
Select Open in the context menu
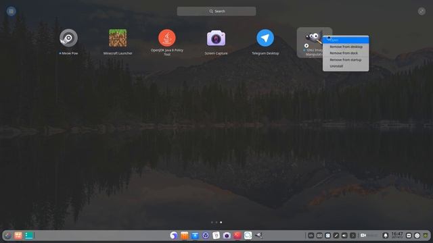pyautogui.click(x=346, y=40)
